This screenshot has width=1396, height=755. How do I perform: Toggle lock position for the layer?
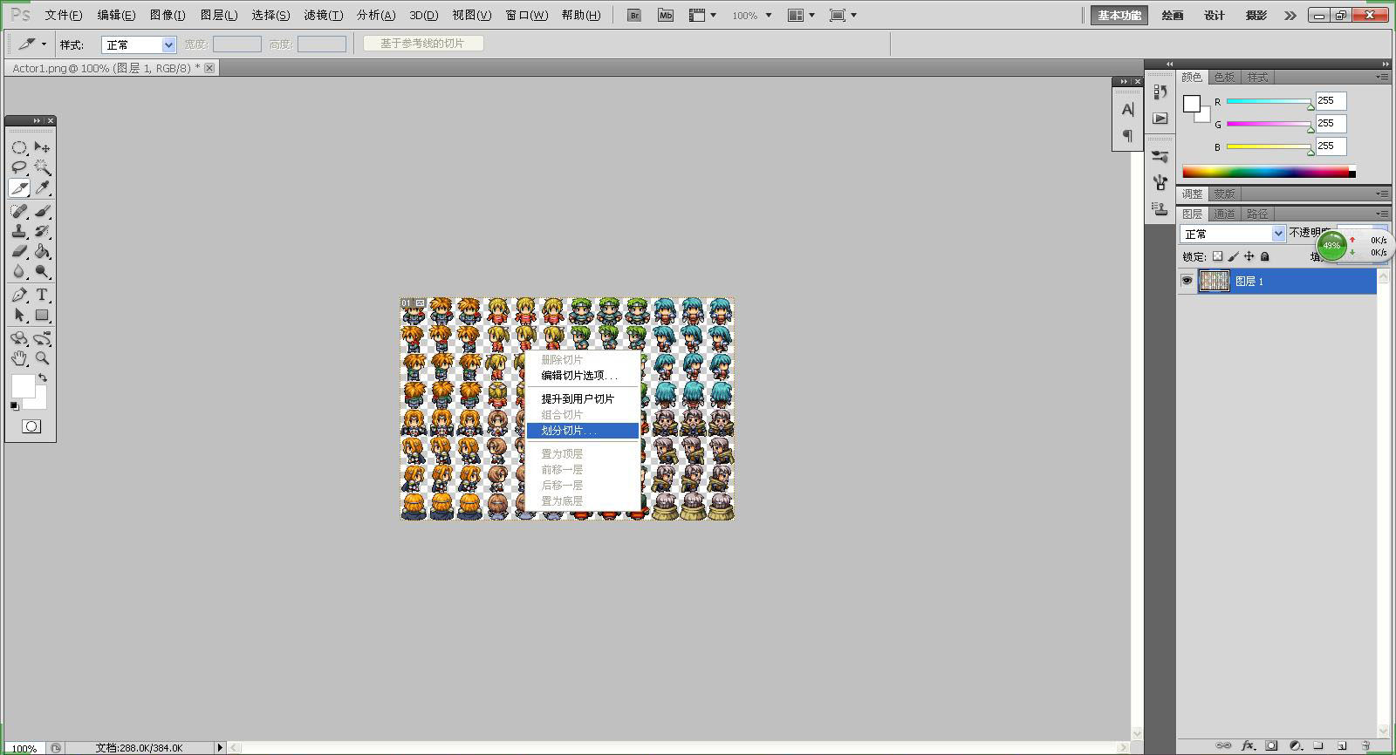tap(1249, 256)
